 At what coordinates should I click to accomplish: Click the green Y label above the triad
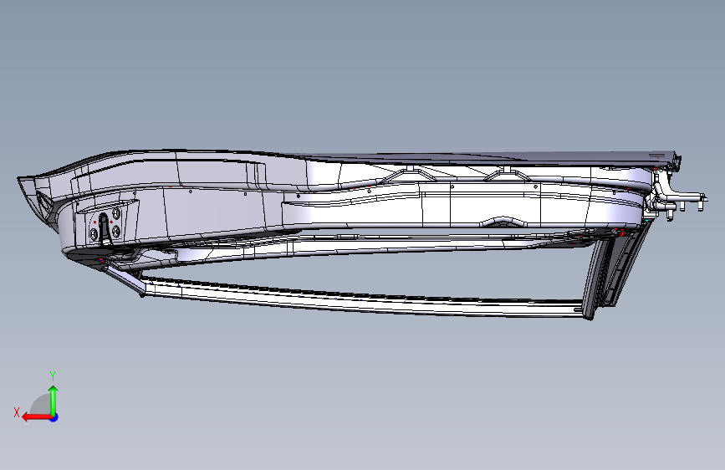(x=53, y=375)
